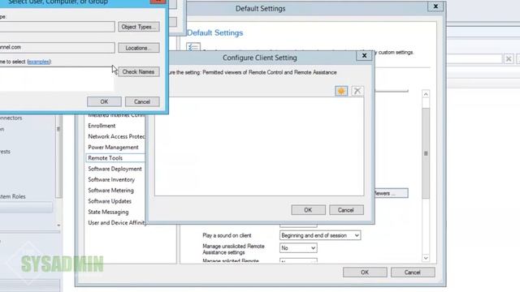Click OK in Select User, Computer, or Group dialog

tap(104, 101)
